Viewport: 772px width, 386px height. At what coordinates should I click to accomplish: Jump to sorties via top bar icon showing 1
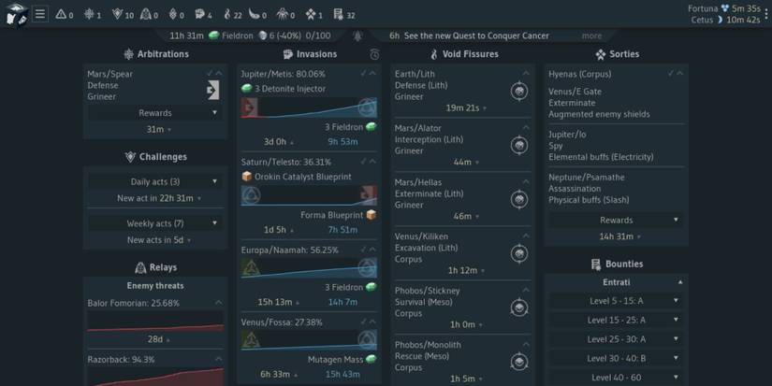tap(314, 15)
